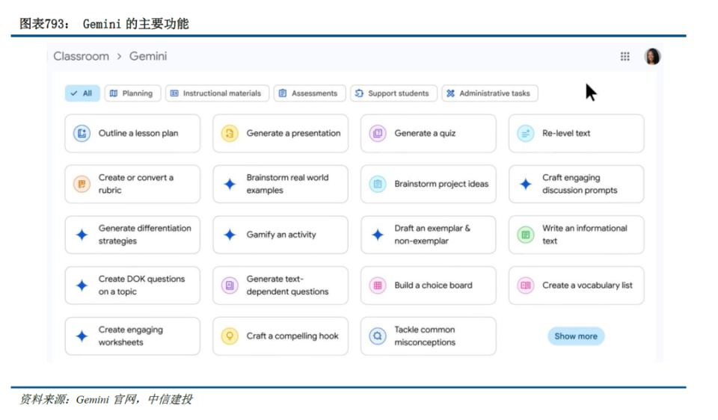Open "Craft engaging discussion prompts" text

click(580, 184)
